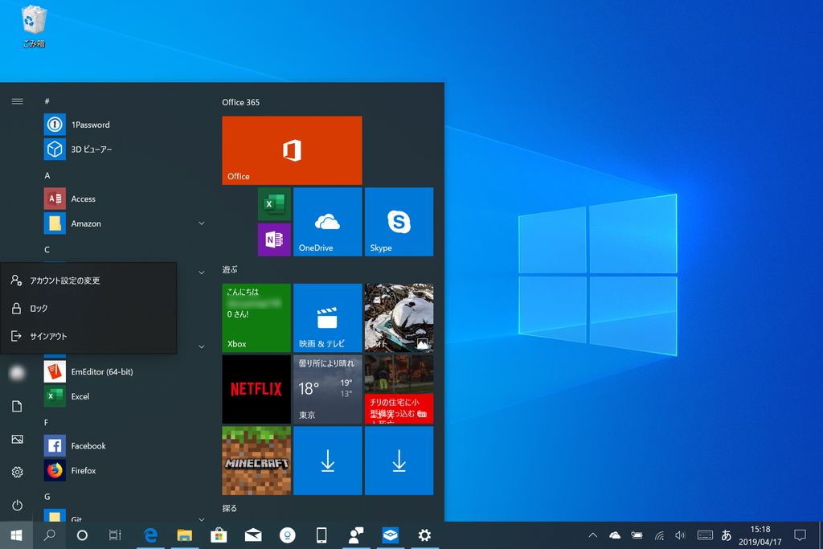The width and height of the screenshot is (823, 549).
Task: Open Settings gear on taskbar
Action: [x=424, y=535]
